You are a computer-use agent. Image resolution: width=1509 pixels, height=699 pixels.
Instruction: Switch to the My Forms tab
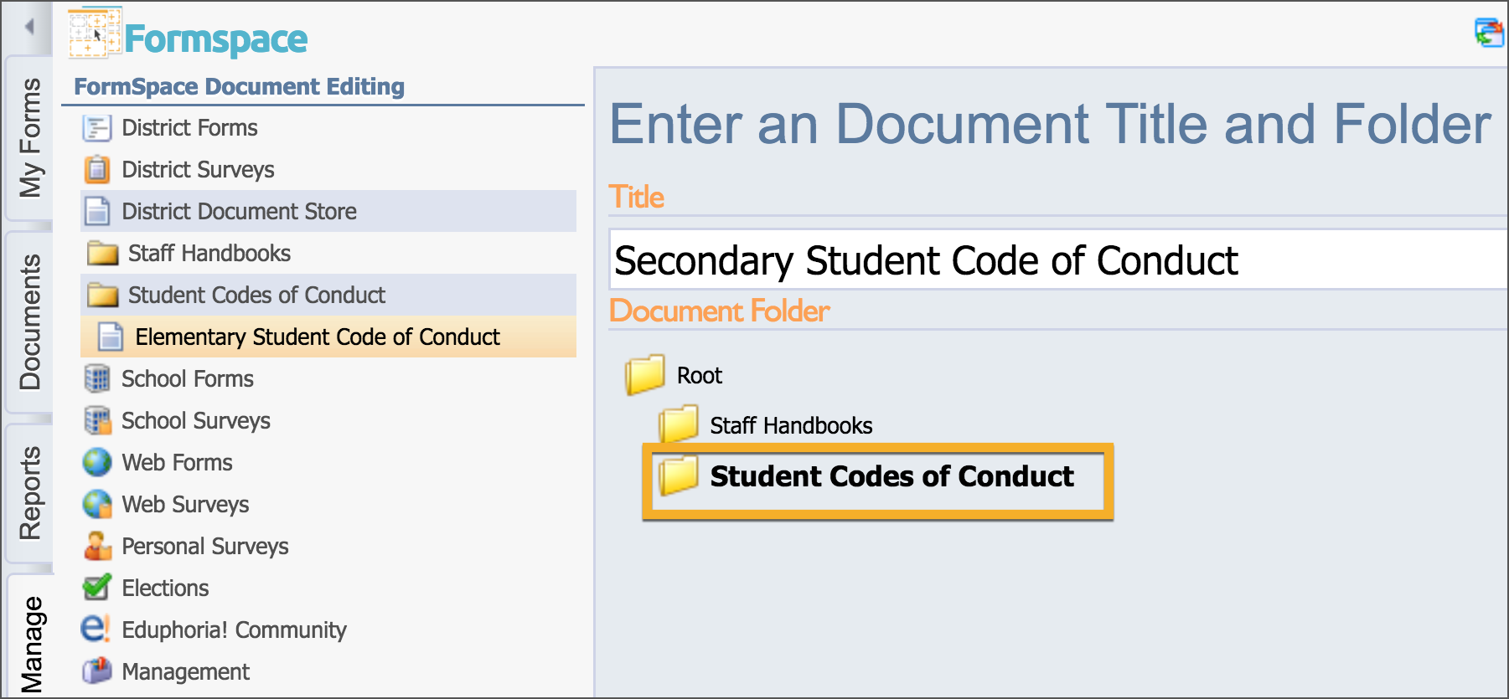tap(30, 138)
